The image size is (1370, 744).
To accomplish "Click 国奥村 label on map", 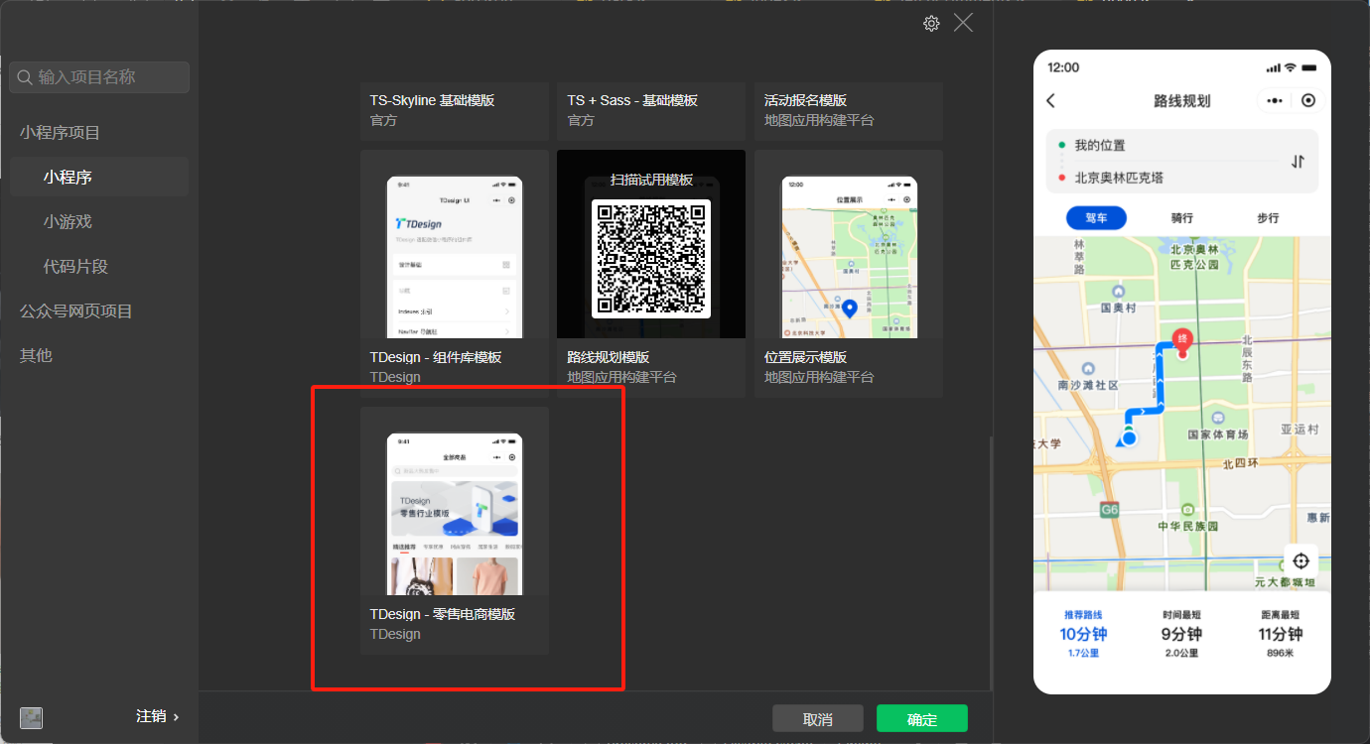I will pyautogui.click(x=1119, y=308).
